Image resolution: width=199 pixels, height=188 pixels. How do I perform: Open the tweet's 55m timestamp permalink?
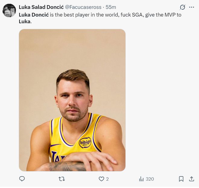(111, 7)
